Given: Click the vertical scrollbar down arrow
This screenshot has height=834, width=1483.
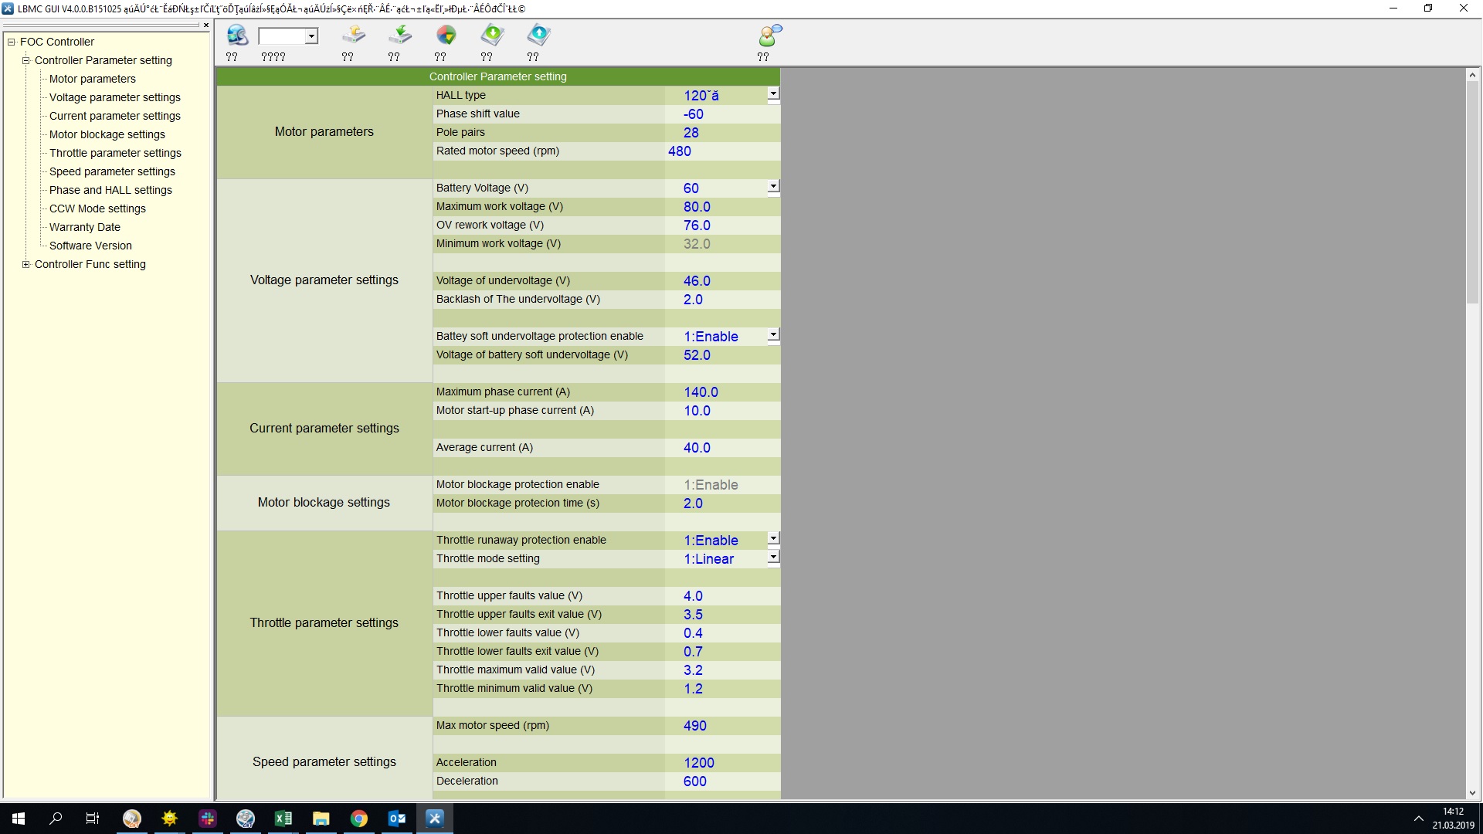Looking at the screenshot, I should coord(1472,793).
